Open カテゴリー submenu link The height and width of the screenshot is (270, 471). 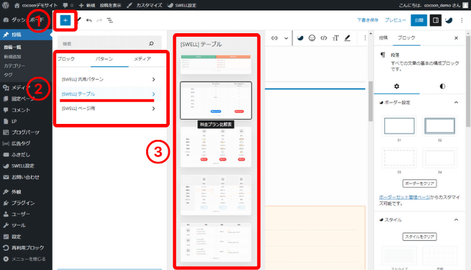[14, 66]
